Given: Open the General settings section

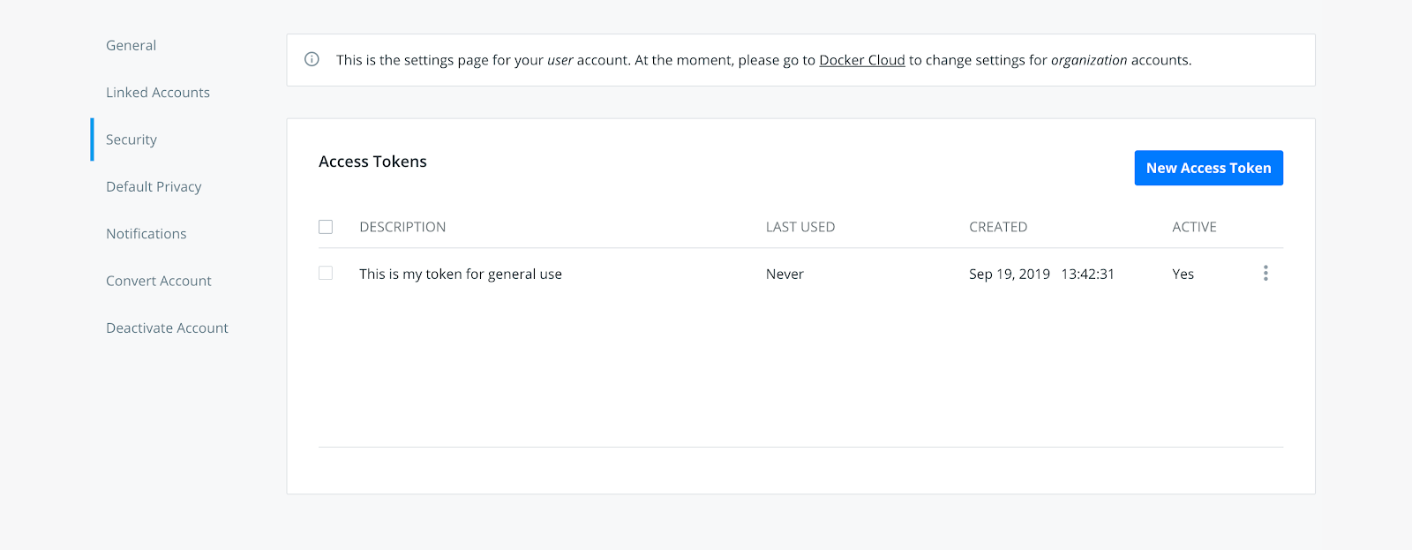Looking at the screenshot, I should coord(131,45).
